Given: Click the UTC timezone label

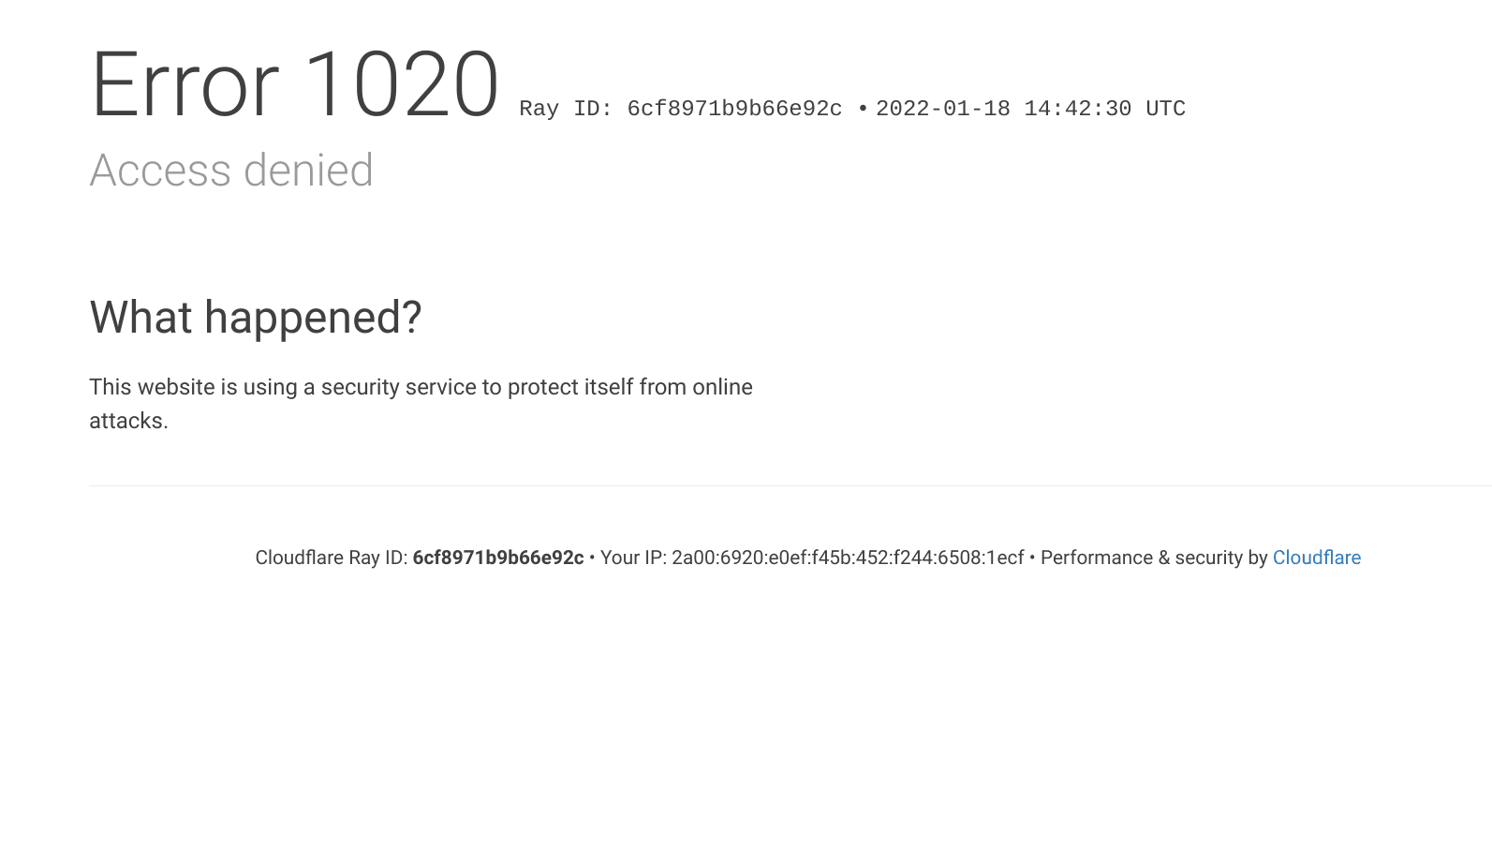Looking at the screenshot, I should [x=1165, y=109].
